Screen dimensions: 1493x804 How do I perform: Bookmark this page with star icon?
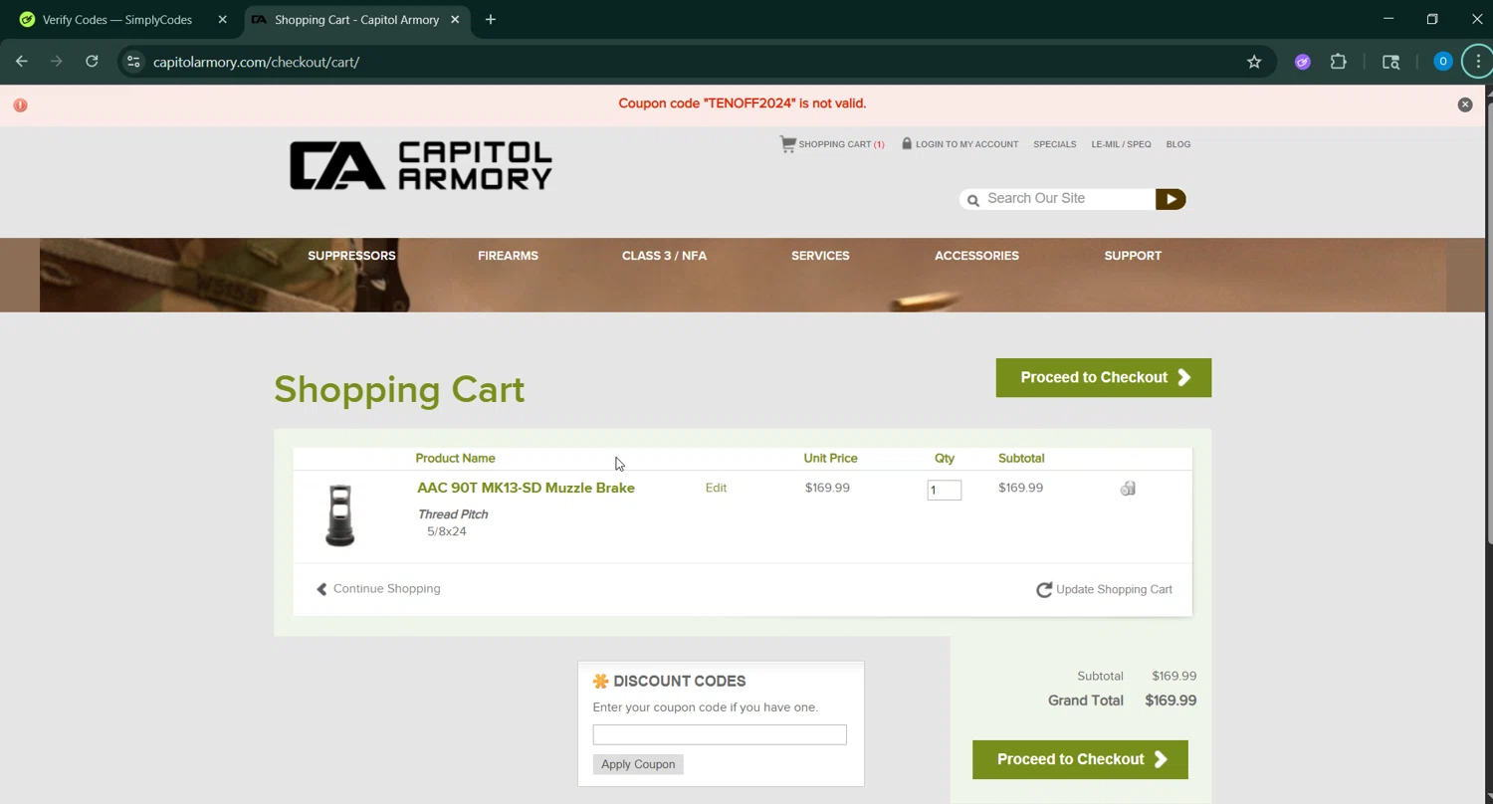pos(1254,62)
